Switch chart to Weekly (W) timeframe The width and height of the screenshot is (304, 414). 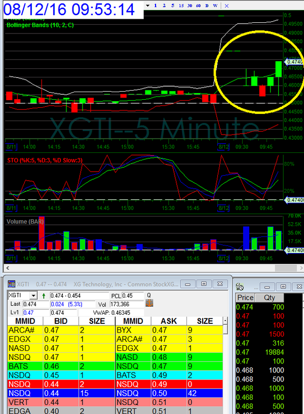click(216, 6)
